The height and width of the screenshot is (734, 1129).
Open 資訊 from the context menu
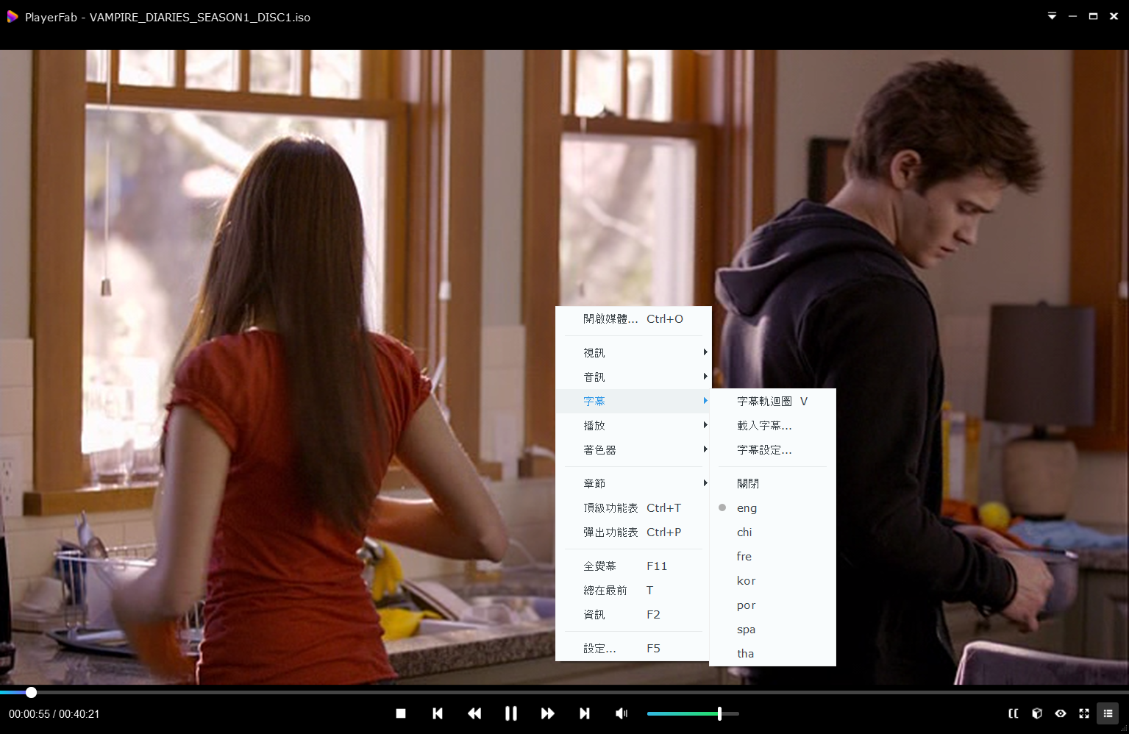click(633, 615)
